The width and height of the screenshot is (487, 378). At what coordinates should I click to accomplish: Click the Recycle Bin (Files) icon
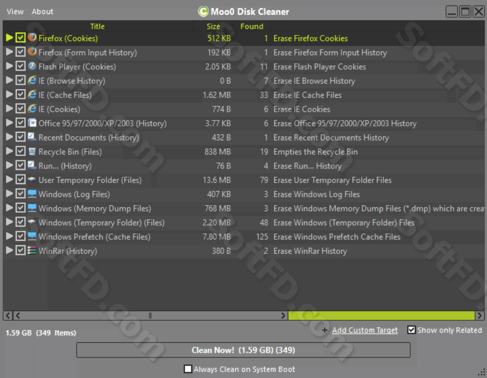pos(32,151)
